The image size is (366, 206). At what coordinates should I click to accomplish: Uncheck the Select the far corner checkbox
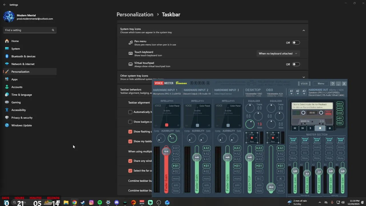click(x=130, y=171)
